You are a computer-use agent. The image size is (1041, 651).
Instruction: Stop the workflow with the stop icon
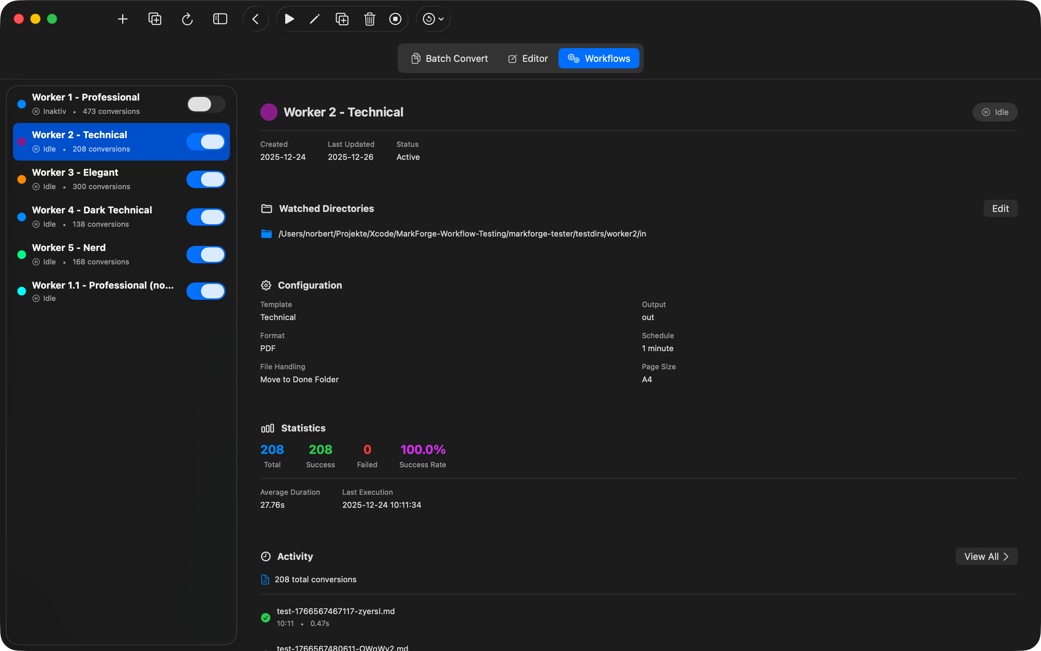coord(395,19)
